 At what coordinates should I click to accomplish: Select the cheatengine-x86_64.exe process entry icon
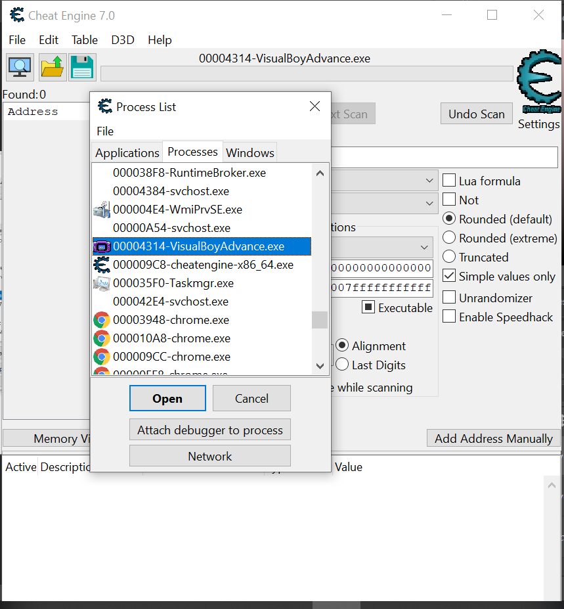[x=102, y=265]
